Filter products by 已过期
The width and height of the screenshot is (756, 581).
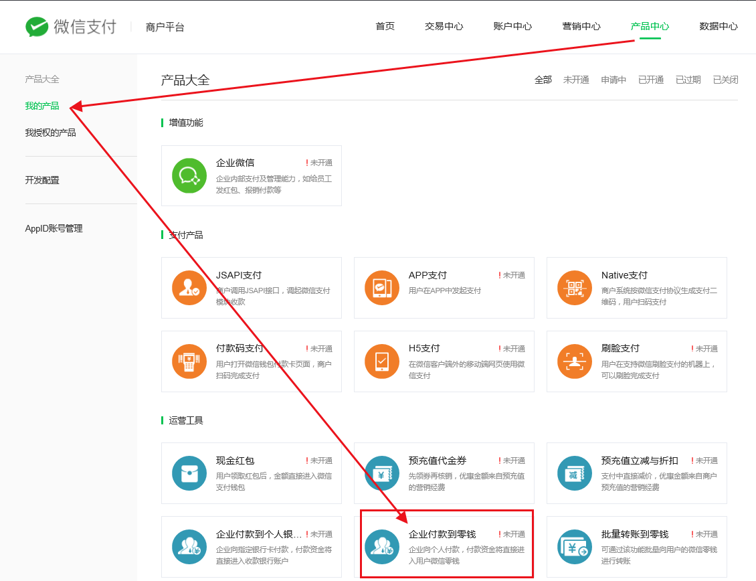pos(688,80)
